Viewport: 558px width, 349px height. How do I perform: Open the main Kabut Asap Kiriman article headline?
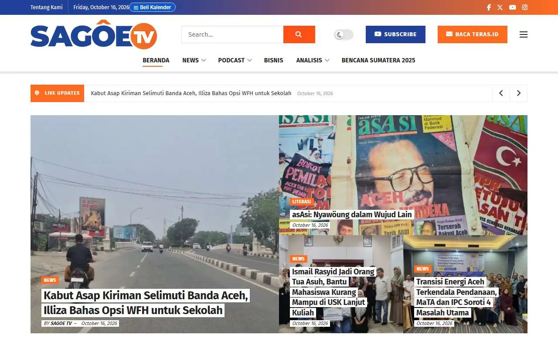tap(146, 303)
